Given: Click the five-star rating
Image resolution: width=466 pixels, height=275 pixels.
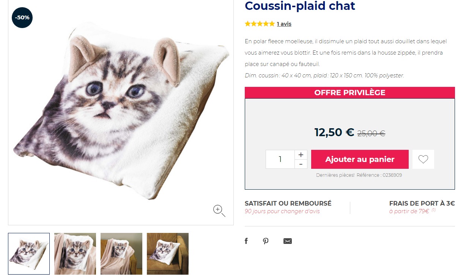Looking at the screenshot, I should [260, 24].
